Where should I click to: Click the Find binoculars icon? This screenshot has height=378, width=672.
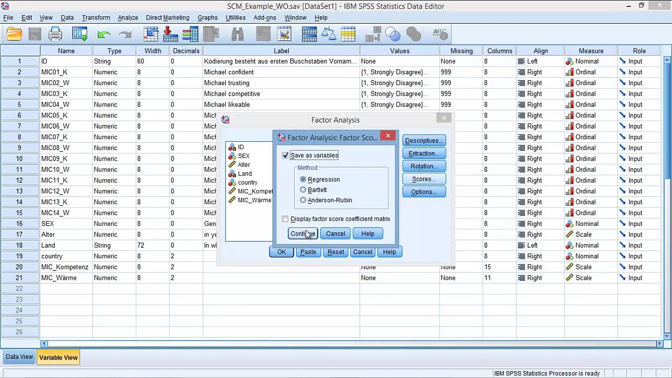(237, 35)
